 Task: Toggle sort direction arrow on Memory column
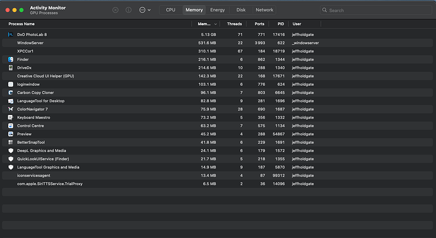click(215, 24)
